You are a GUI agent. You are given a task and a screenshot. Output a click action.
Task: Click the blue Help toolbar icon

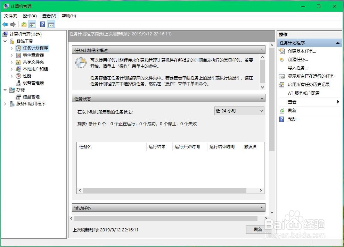[x=42, y=25]
